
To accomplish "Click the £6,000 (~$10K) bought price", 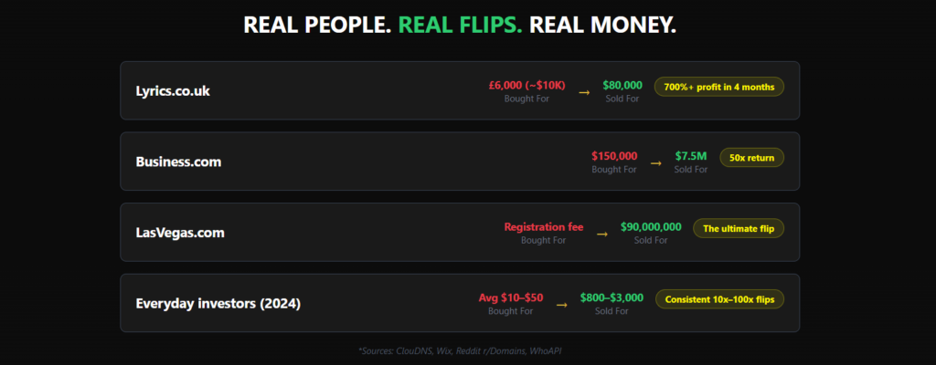I will (x=526, y=85).
